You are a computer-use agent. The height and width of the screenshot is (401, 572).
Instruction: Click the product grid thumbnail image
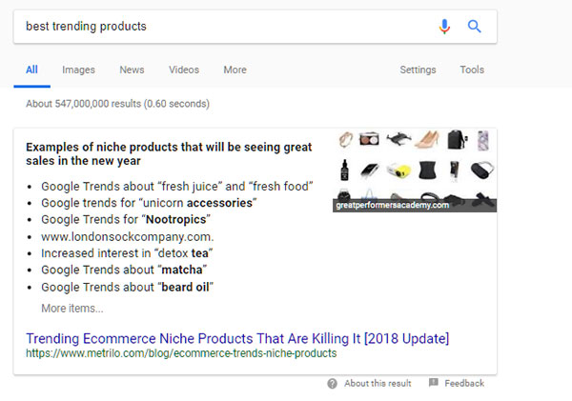tap(415, 170)
